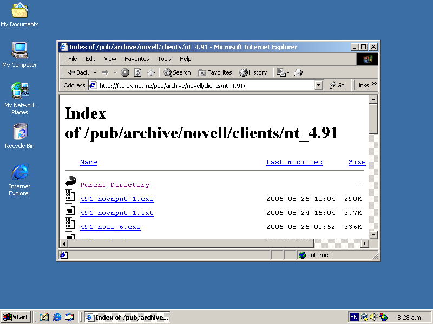Click the Back toolbar button
Viewport: 433px width, 324px height.
78,72
